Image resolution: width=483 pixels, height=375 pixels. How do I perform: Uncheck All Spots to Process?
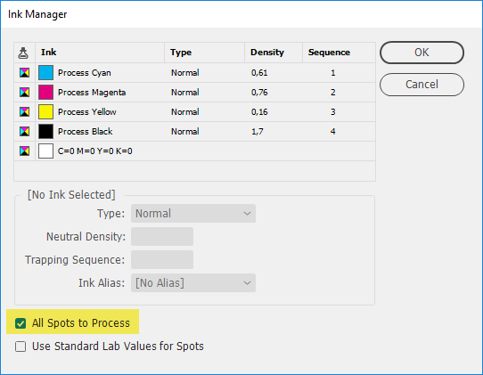20,323
